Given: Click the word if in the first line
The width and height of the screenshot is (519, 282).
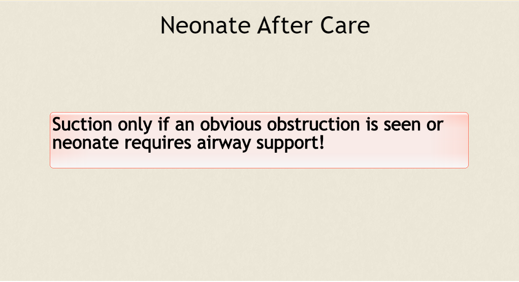Looking at the screenshot, I should click(x=164, y=125).
